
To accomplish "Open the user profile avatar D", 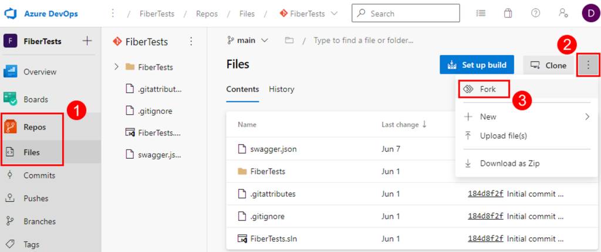I will [x=589, y=13].
